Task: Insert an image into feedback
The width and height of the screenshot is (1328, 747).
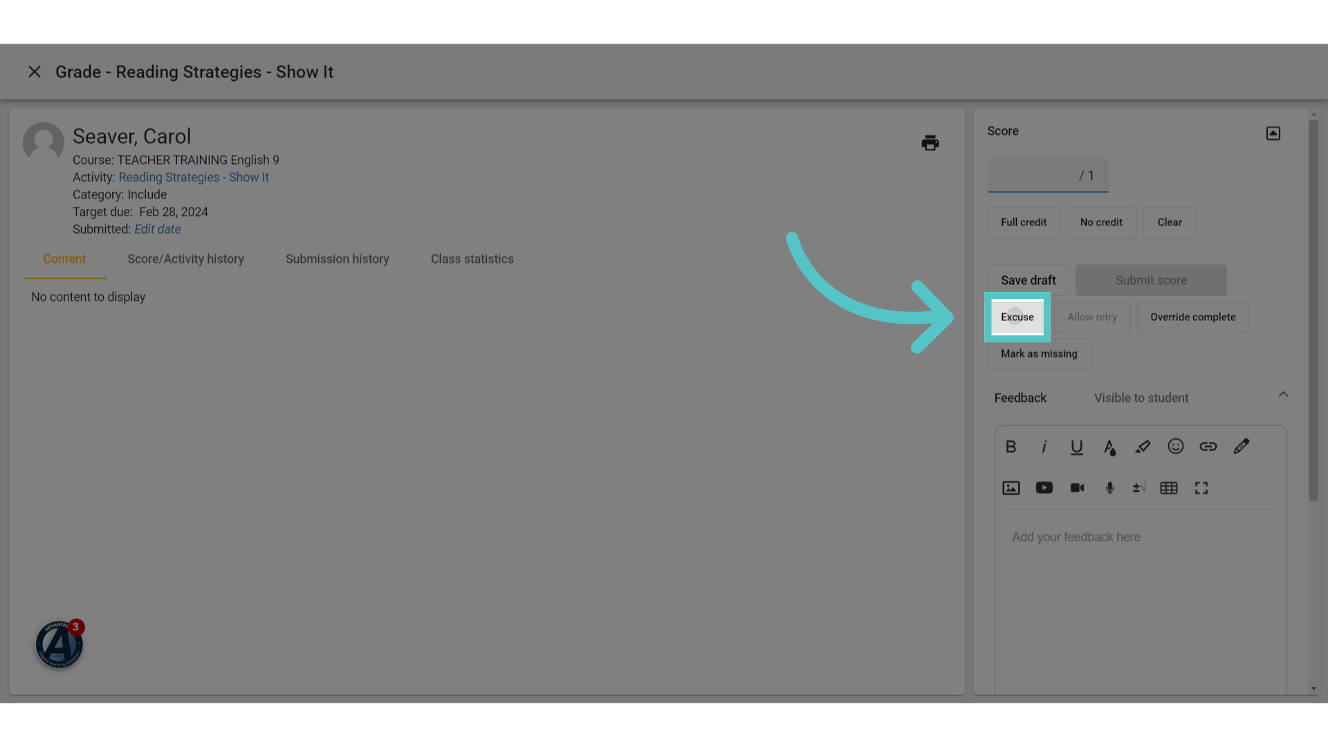Action: tap(1011, 488)
